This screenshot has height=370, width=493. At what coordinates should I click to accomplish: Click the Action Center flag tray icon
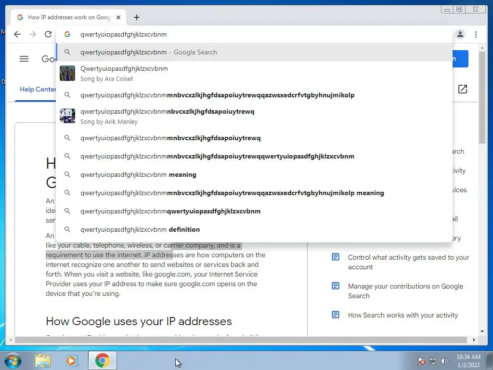click(x=421, y=361)
